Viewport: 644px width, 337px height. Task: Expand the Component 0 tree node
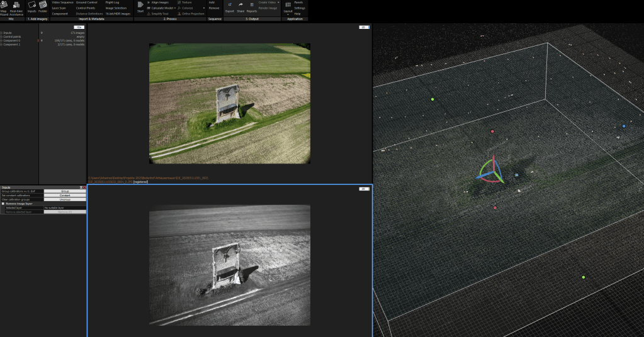(2, 41)
